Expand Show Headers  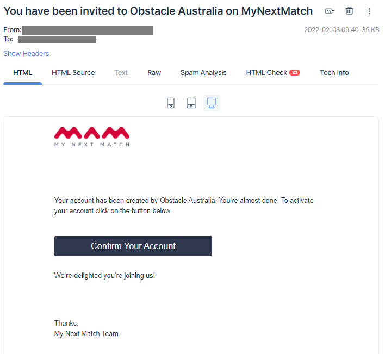tap(26, 53)
